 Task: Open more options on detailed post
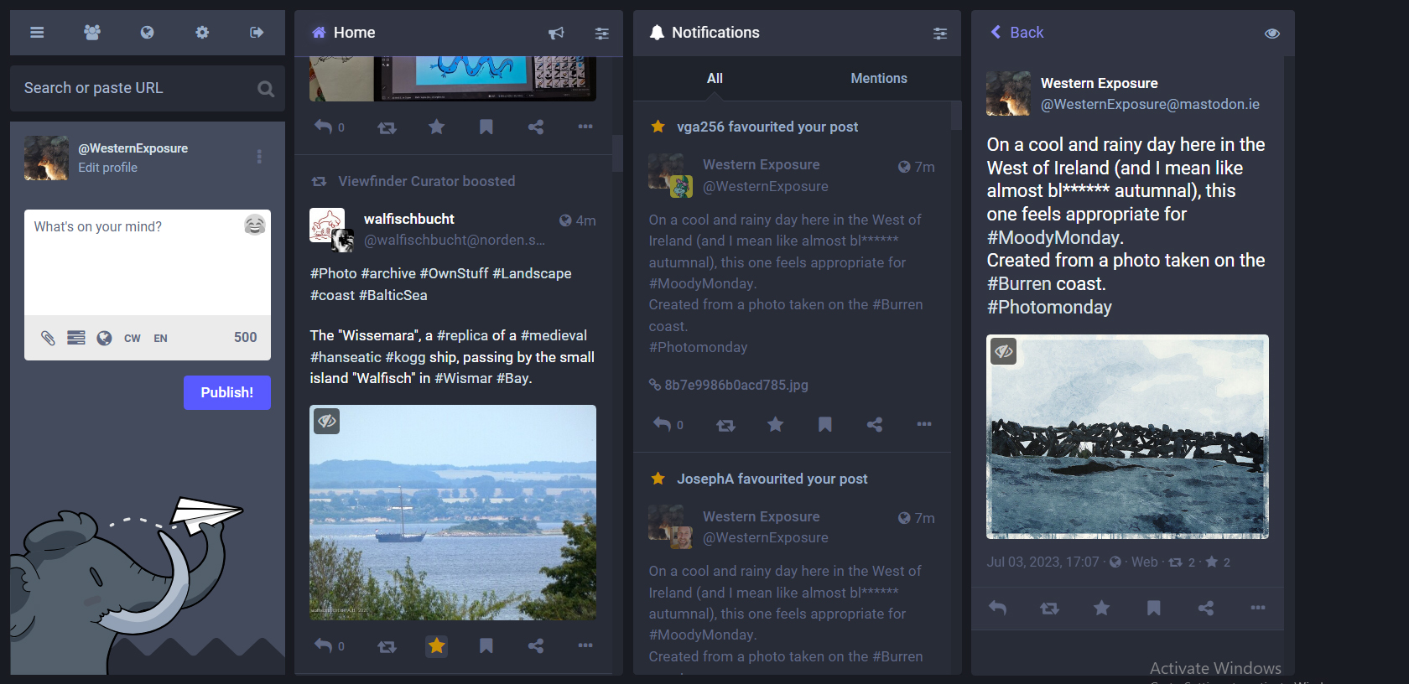[1258, 608]
